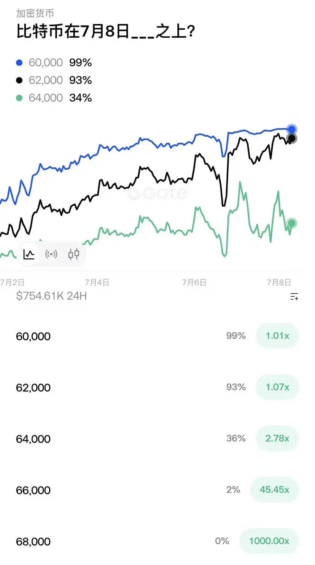Screen dimensions: 315x565
Task: Toggle the 62,000 legend series
Action: pos(54,80)
